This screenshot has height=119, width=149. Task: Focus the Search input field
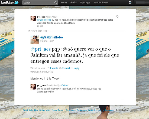pos(40,2)
